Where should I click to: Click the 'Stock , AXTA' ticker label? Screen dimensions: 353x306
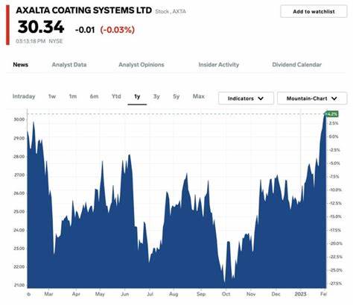171,11
